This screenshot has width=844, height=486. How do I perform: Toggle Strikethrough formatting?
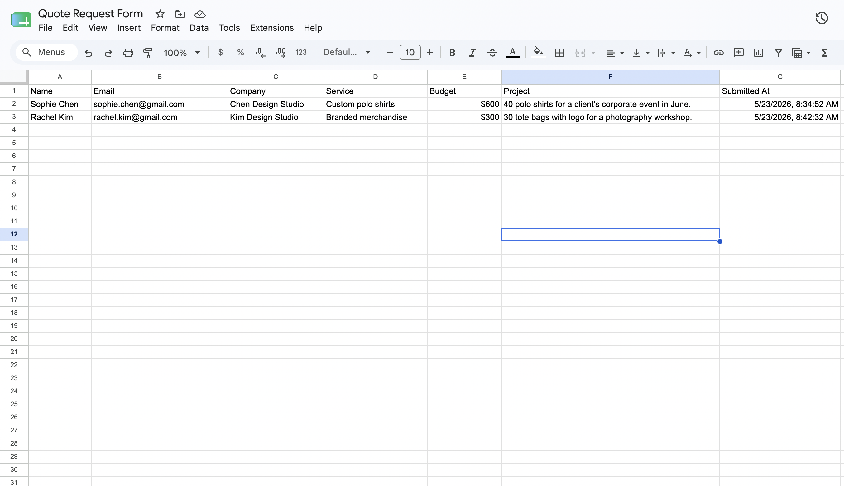[x=492, y=53]
